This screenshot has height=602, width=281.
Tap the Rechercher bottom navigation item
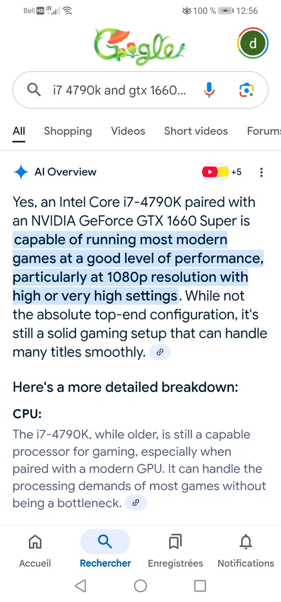click(105, 551)
